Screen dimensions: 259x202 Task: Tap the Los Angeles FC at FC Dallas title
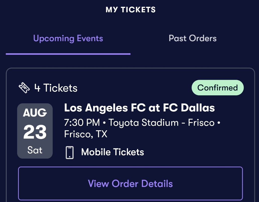tap(139, 108)
